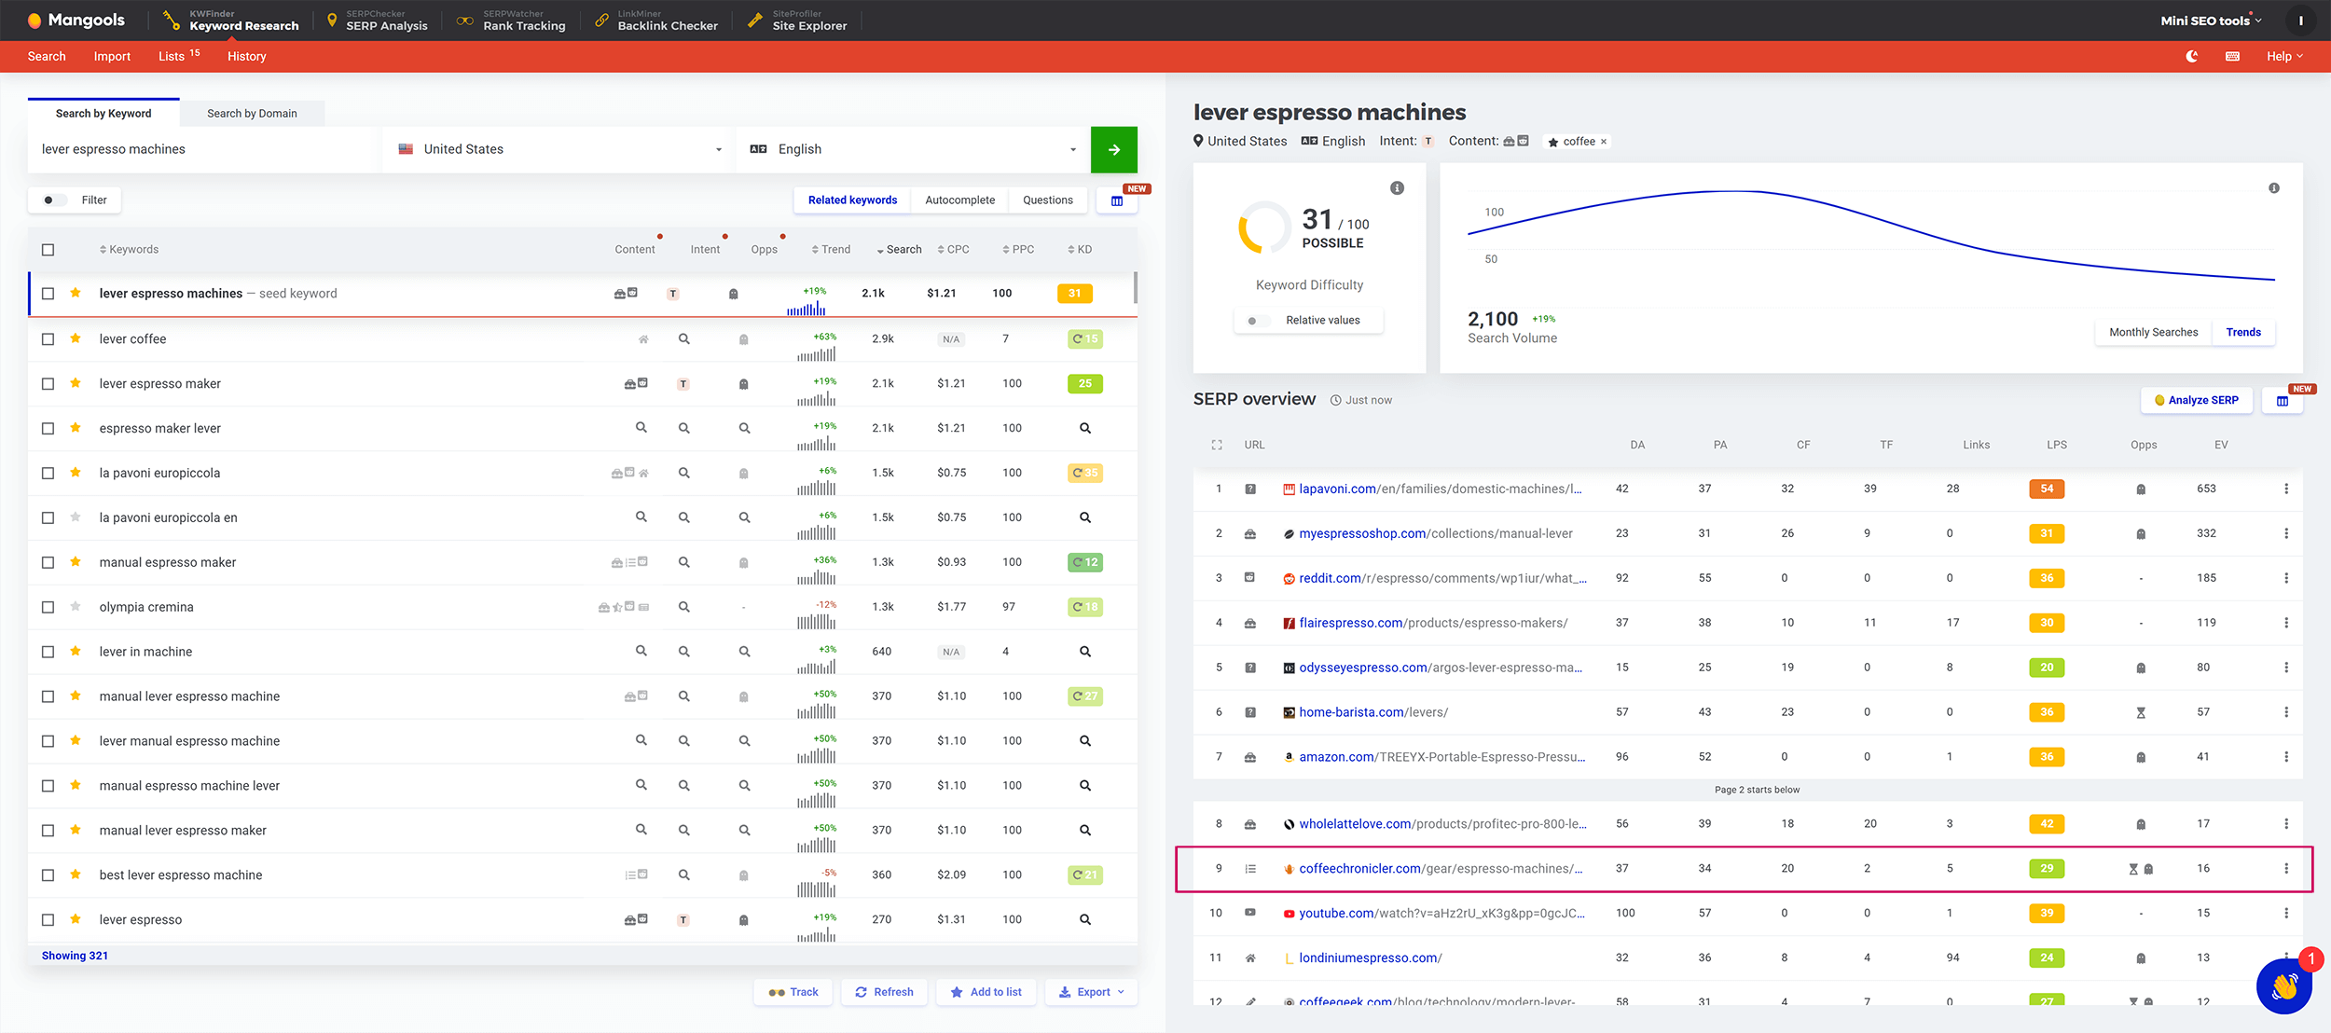Click intent search icon for lever coffee
Screen dimensions: 2331x1033
click(684, 339)
